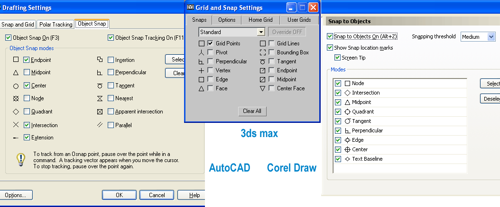Open the Home Grid tab

260,20
